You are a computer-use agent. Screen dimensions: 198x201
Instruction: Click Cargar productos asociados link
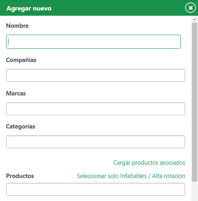[x=149, y=163]
